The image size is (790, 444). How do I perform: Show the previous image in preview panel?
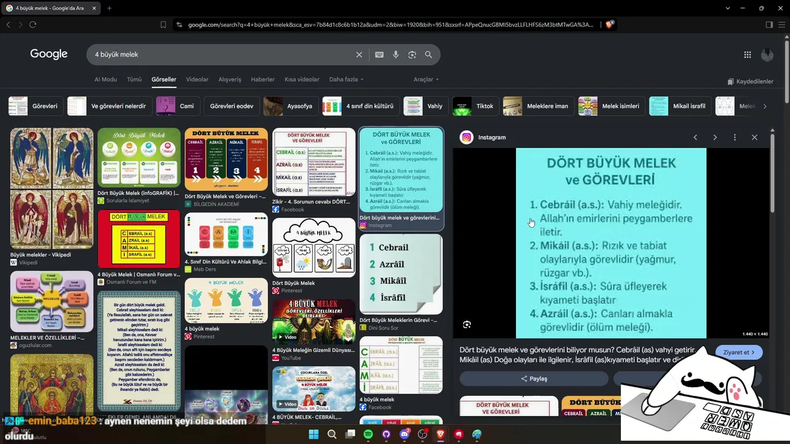(x=695, y=138)
